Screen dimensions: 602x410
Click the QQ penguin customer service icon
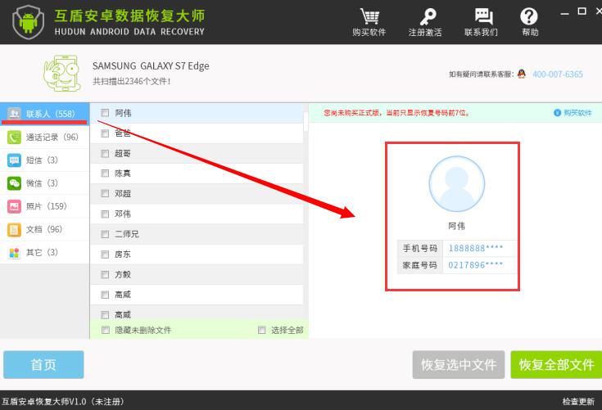point(521,74)
